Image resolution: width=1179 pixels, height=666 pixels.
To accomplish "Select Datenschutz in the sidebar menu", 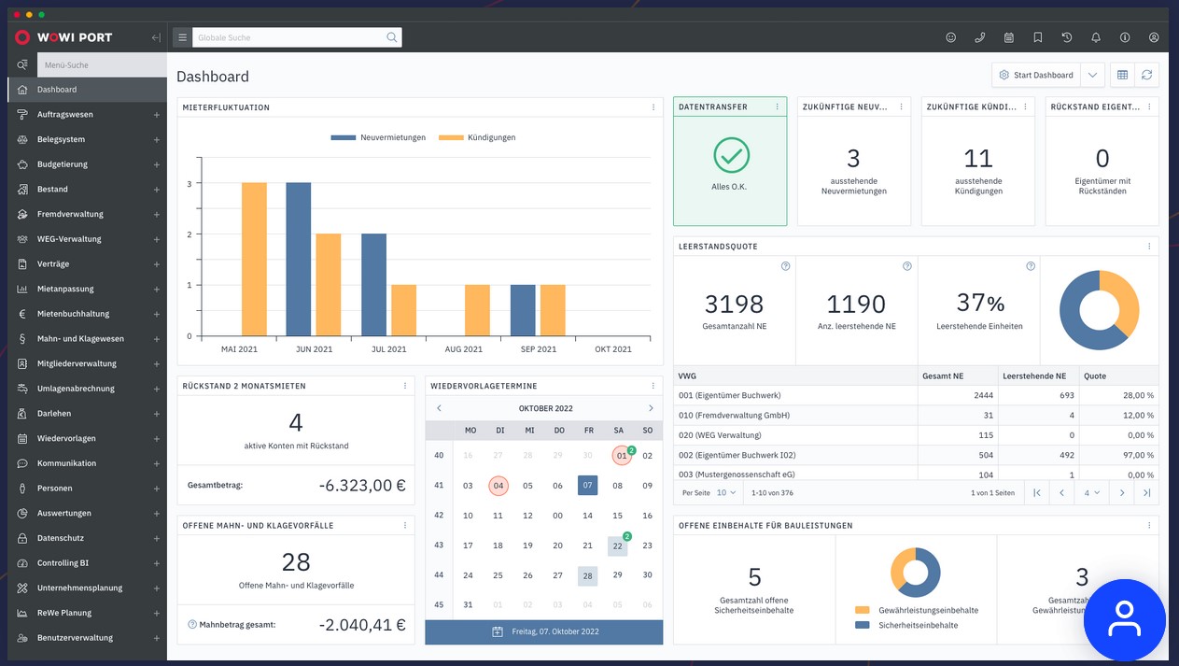I will click(x=61, y=538).
